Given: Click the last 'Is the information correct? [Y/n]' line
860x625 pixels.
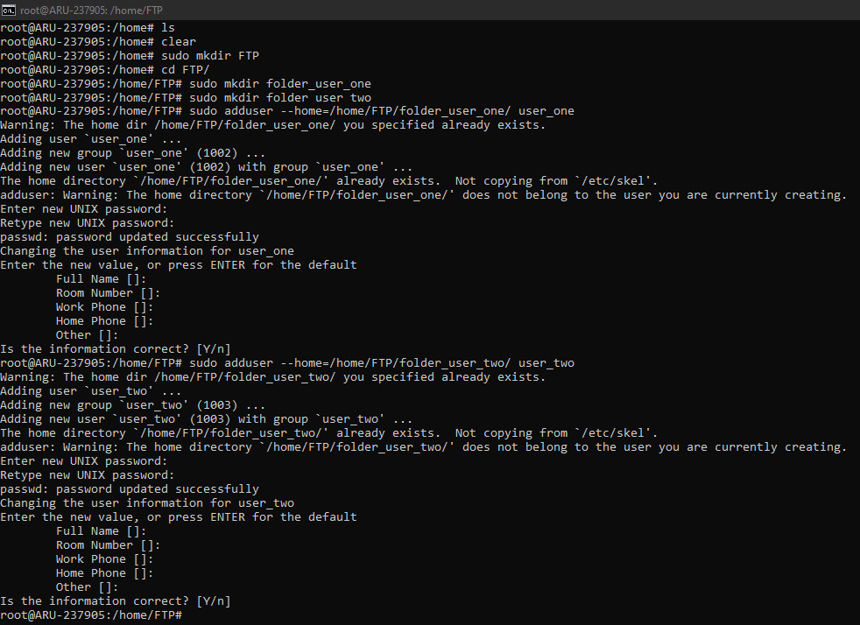Looking at the screenshot, I should click(x=116, y=601).
